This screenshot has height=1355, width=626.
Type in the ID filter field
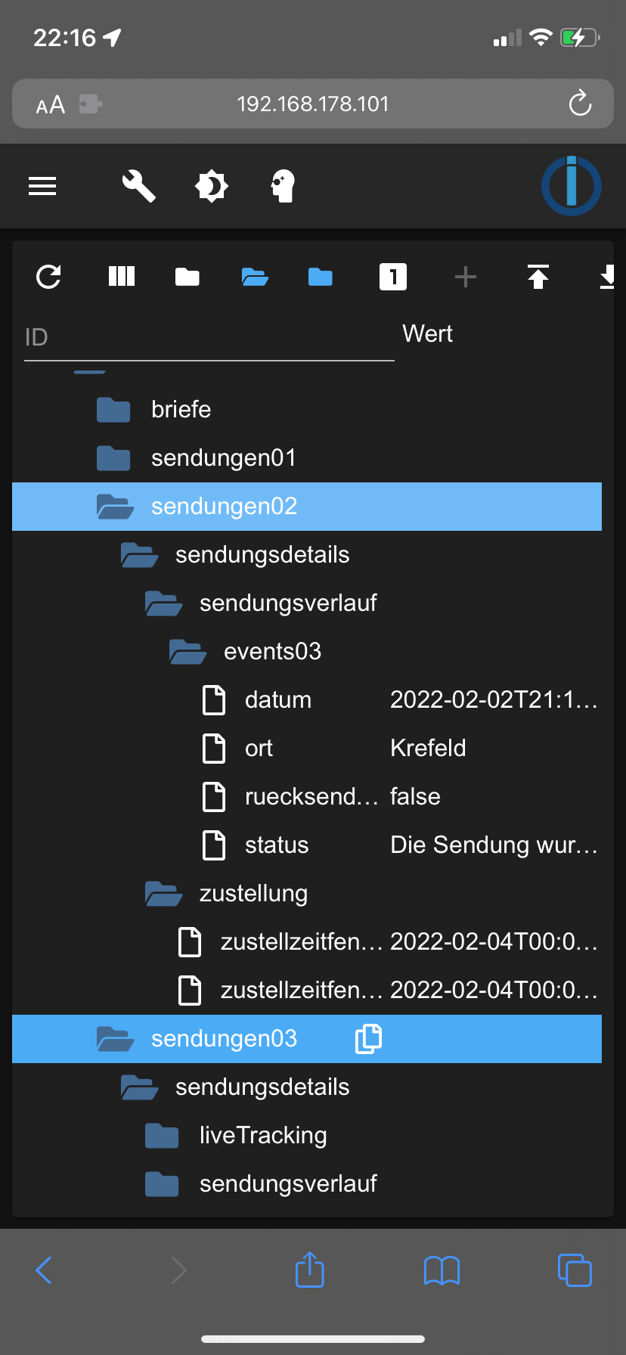[209, 337]
